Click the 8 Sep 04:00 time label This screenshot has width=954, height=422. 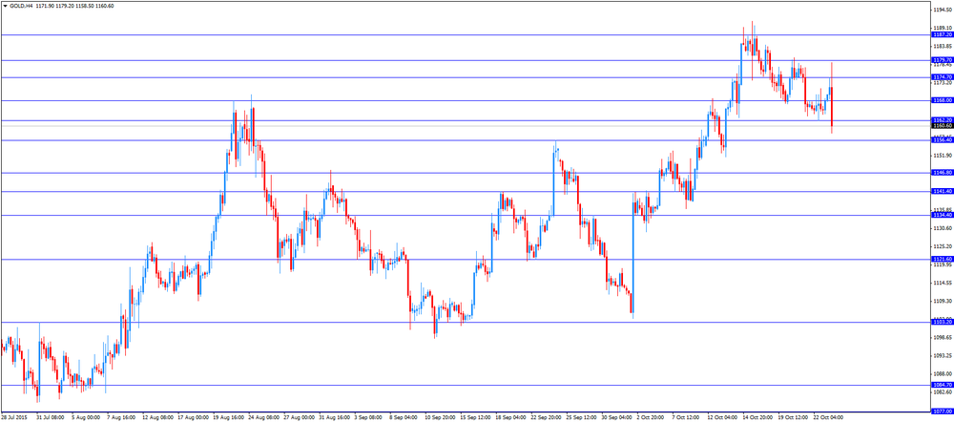click(405, 418)
